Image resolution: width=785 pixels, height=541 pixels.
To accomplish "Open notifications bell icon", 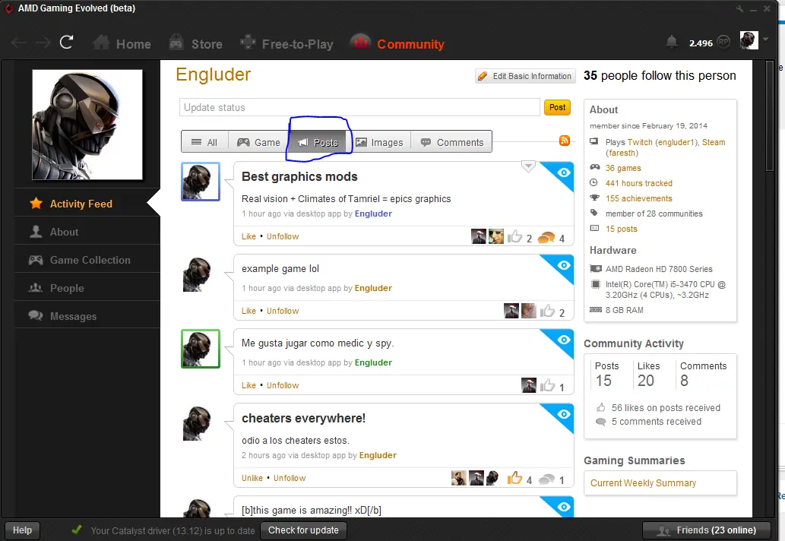I will (672, 42).
